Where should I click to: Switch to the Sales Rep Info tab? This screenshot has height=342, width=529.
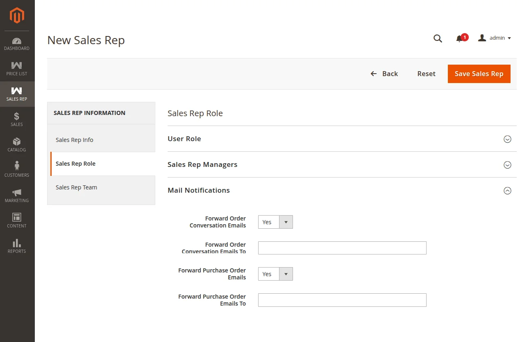click(x=75, y=140)
